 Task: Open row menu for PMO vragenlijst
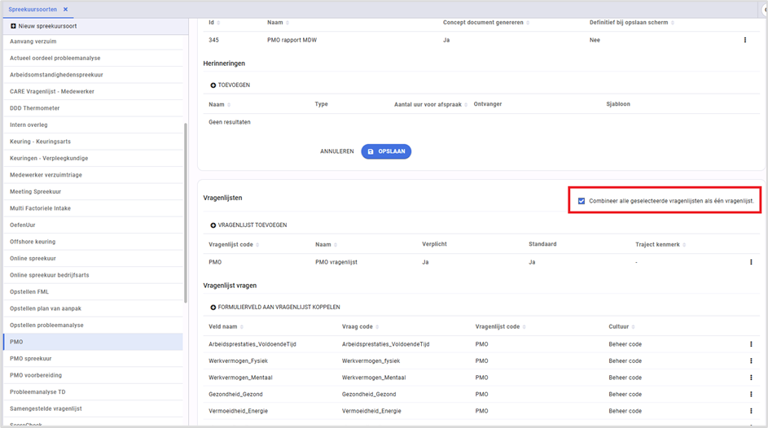751,262
